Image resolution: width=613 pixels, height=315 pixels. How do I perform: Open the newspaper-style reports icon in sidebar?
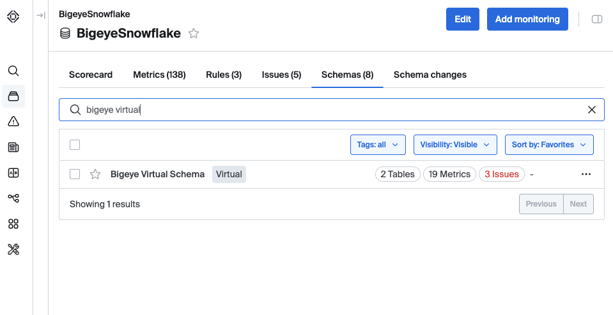tap(13, 147)
